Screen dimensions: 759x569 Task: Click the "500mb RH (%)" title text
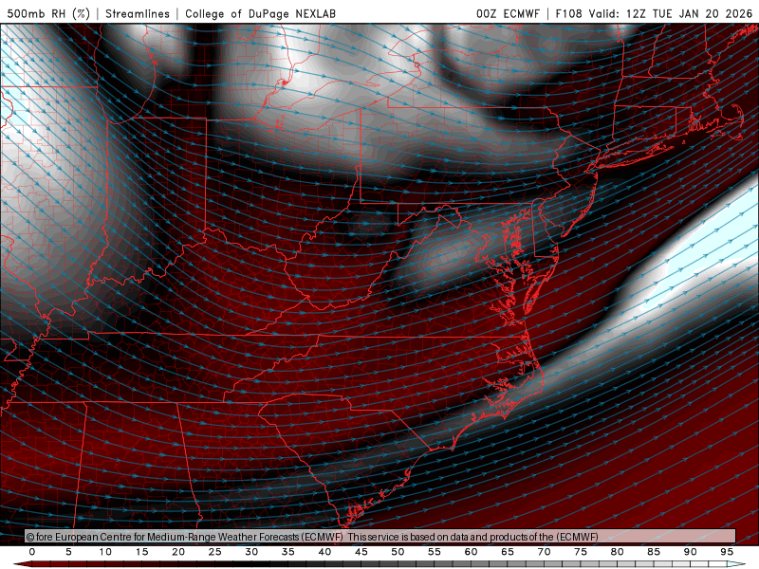coord(48,13)
